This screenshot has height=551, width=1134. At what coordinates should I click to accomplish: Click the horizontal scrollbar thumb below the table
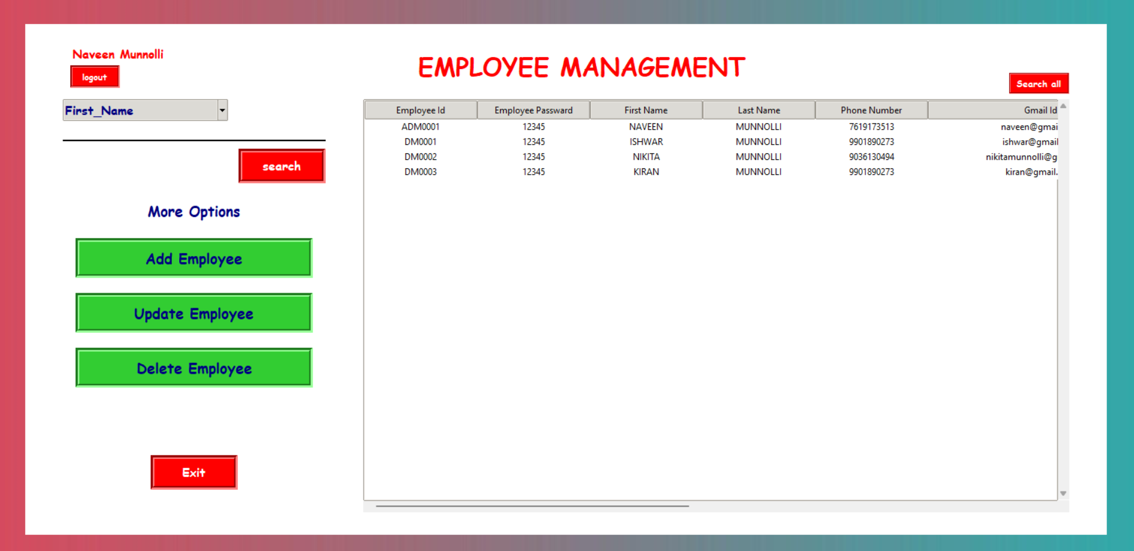point(532,507)
